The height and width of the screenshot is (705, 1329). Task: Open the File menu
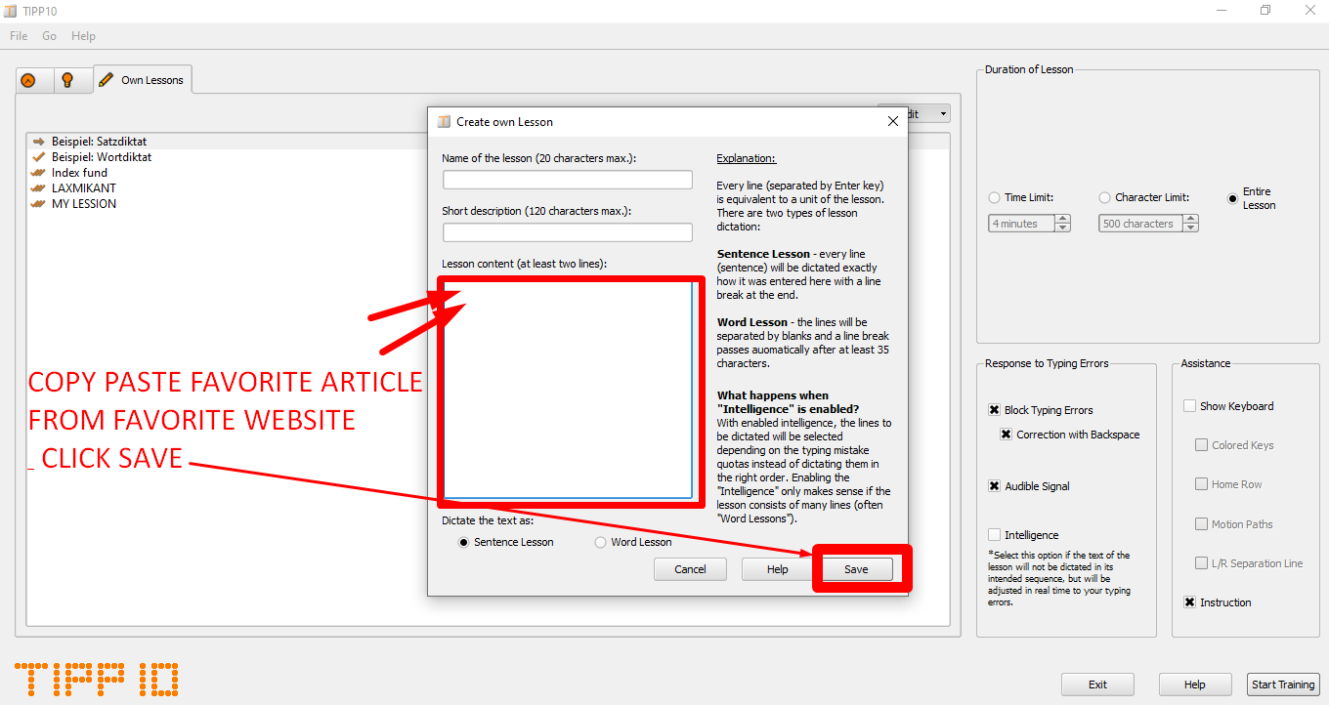[x=19, y=36]
